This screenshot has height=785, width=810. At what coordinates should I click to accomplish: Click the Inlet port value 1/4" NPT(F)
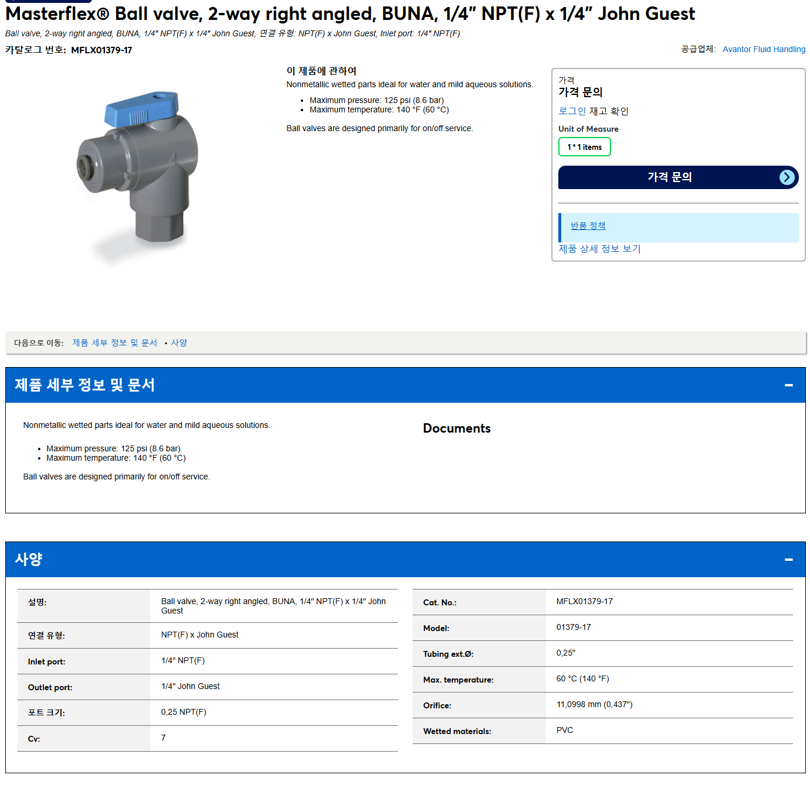[183, 660]
